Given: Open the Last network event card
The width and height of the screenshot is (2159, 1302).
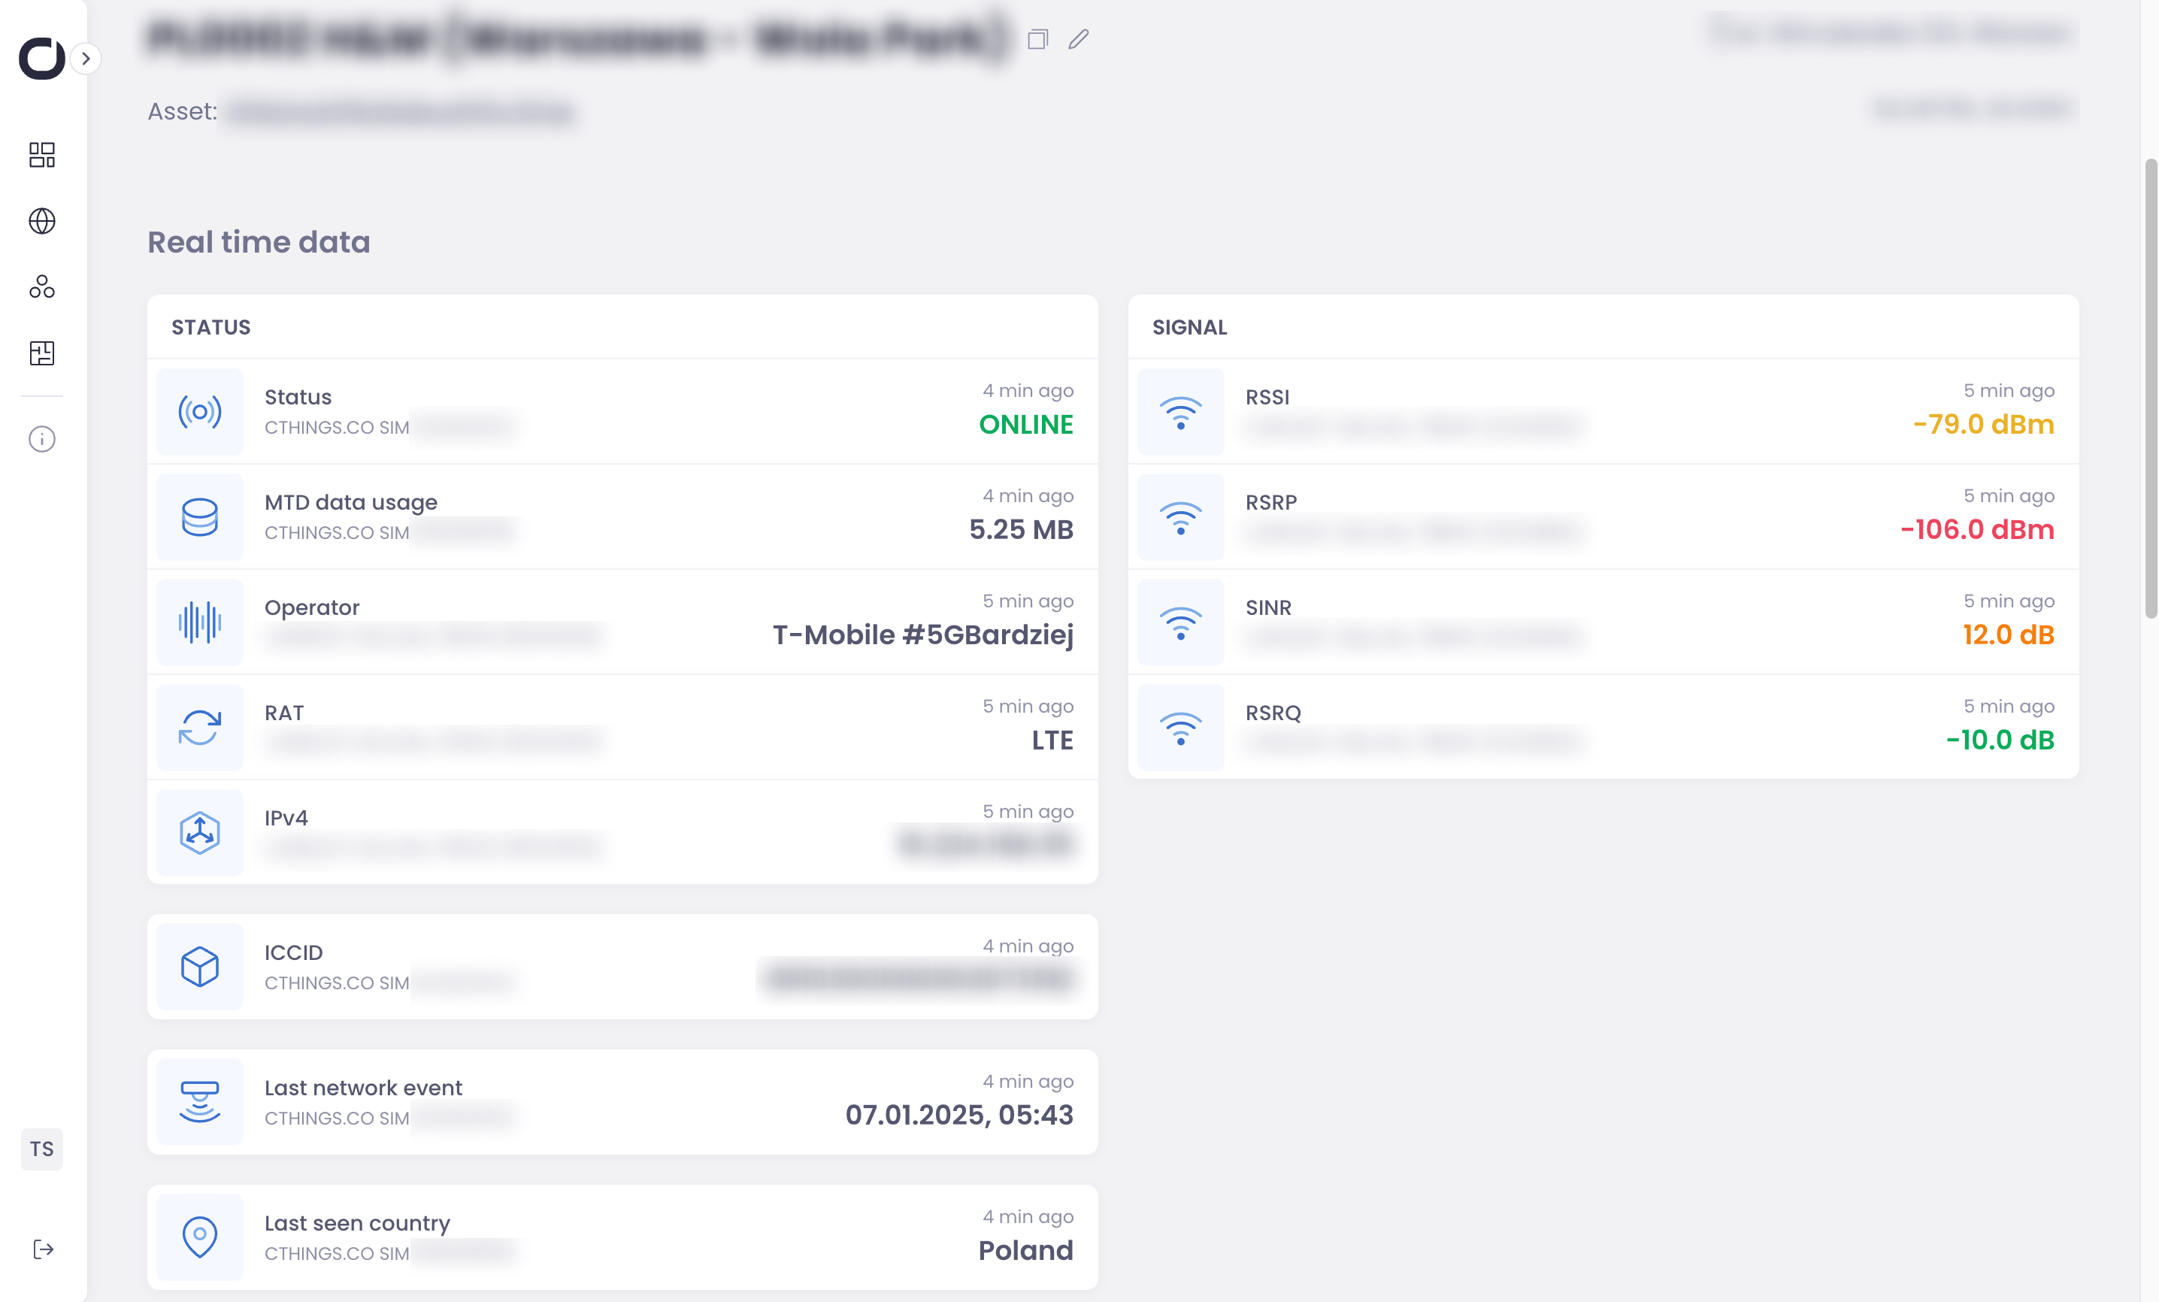Looking at the screenshot, I should coord(622,1102).
